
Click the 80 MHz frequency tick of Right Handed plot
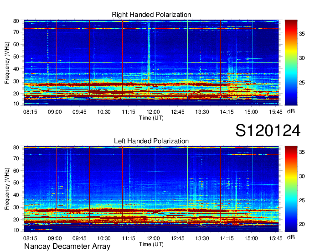16,21
